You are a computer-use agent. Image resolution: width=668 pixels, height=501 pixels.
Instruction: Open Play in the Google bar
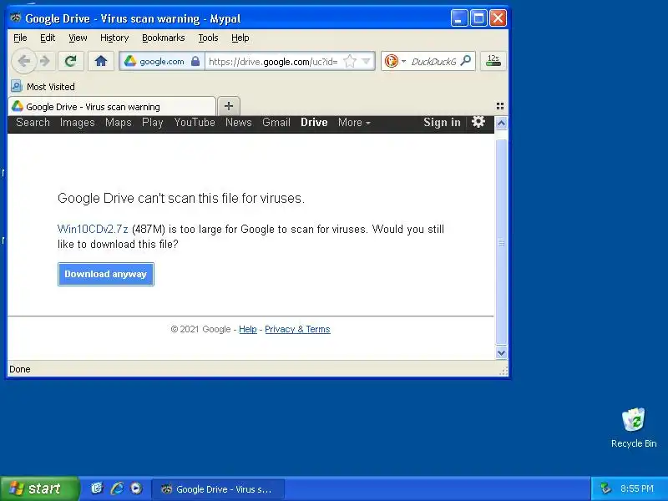pyautogui.click(x=153, y=123)
